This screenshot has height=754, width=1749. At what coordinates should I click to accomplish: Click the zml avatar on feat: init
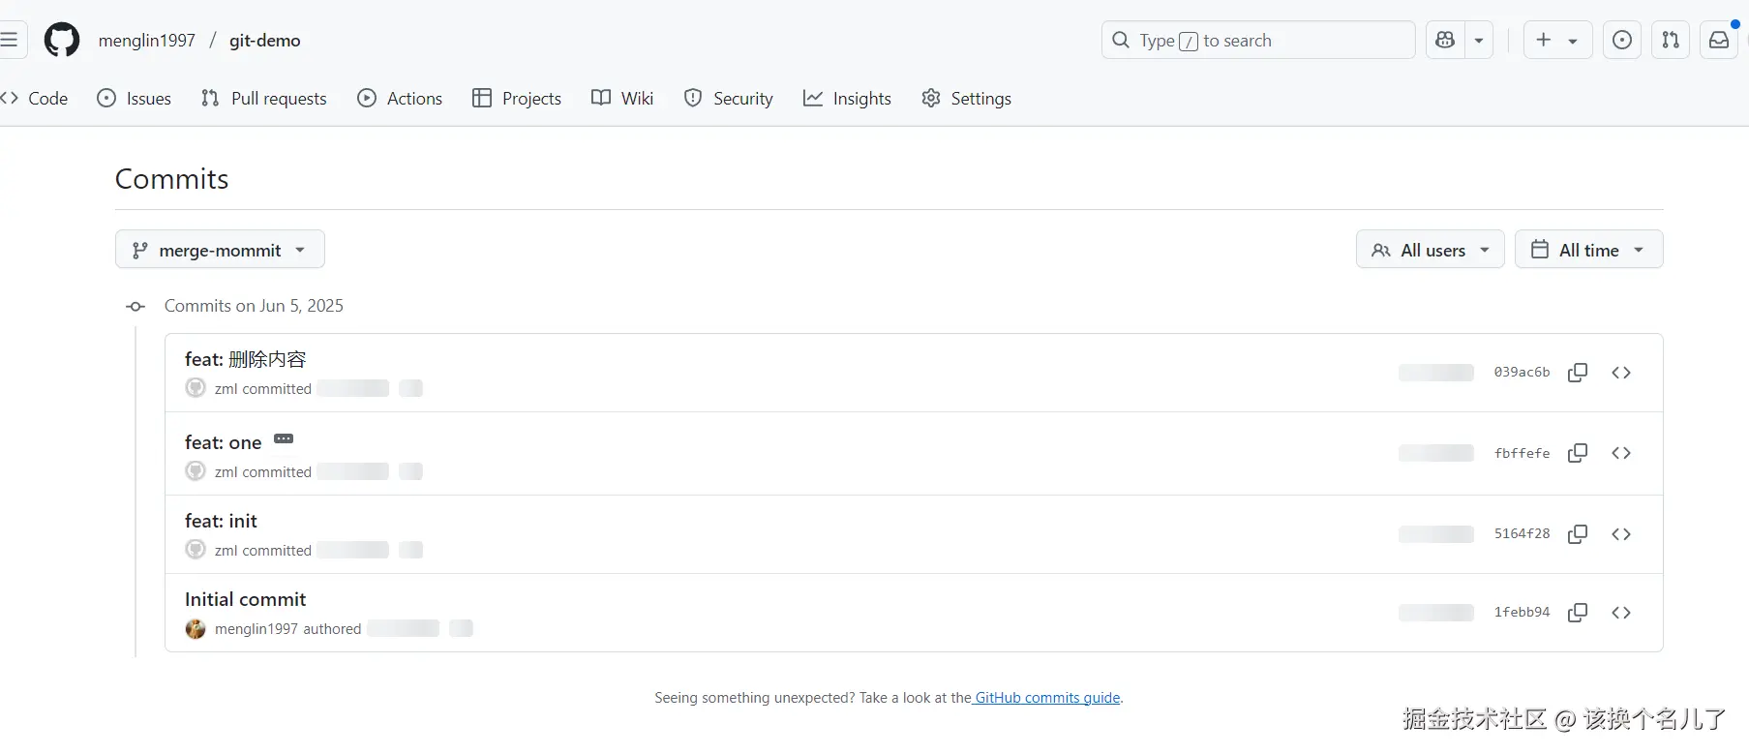coord(196,550)
